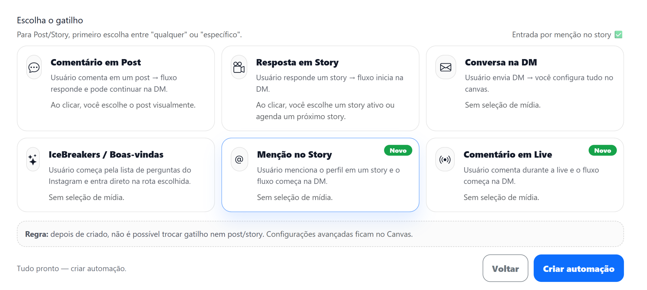The height and width of the screenshot is (290, 647).
Task: Select the Comentário em Post trigger title
Action: (x=96, y=62)
